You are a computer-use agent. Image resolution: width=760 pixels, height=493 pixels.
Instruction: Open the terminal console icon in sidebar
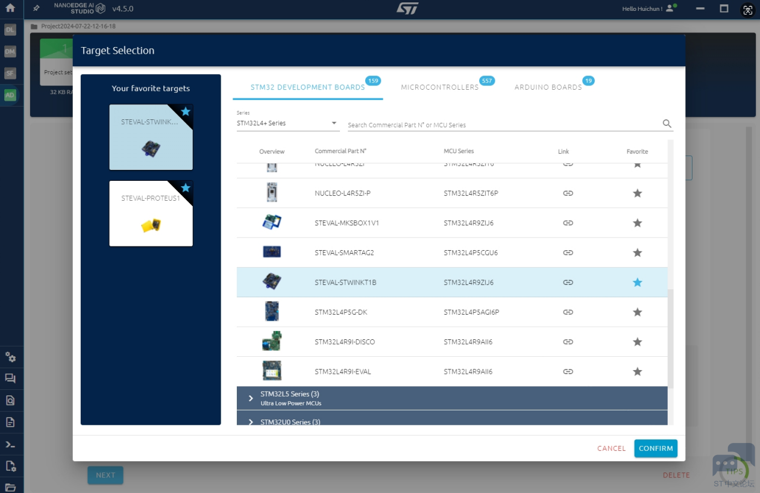point(10,444)
